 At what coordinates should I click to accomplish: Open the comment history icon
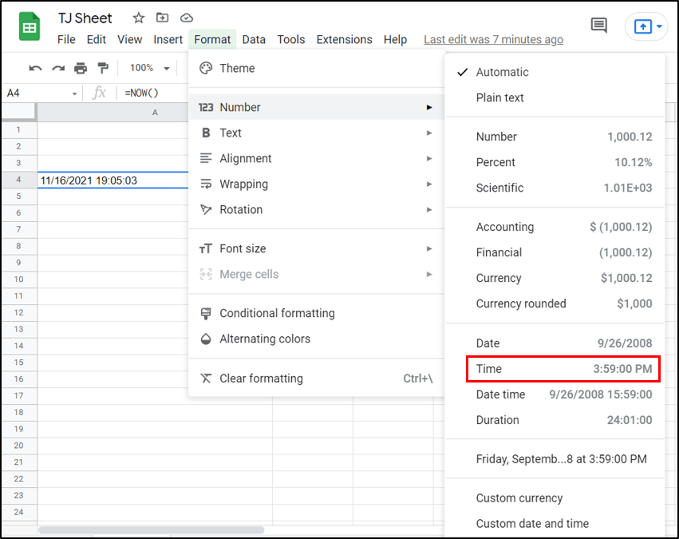(x=599, y=26)
